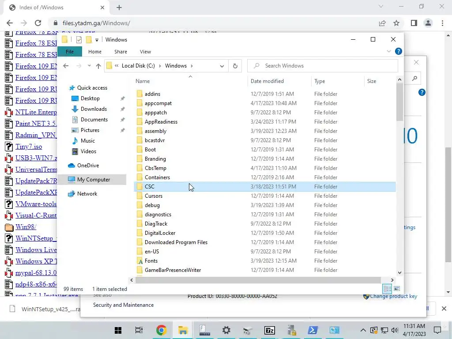The image size is (452, 339).
Task: Open Security and Maintenance link
Action: (124, 305)
